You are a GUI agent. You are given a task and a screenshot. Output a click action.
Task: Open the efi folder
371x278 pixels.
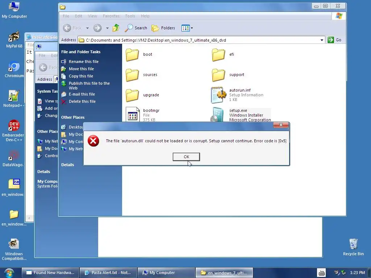point(218,55)
